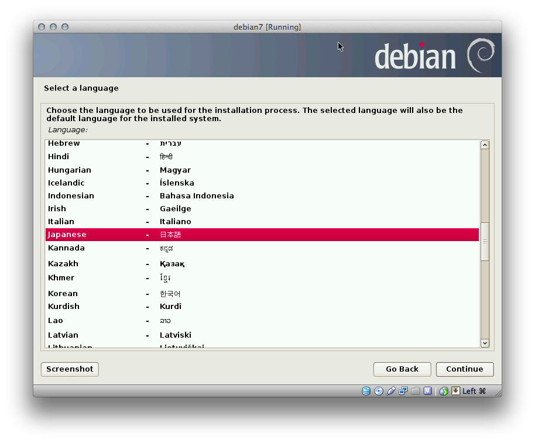The width and height of the screenshot is (535, 443).
Task: Click the greyed shared folders icon
Action: pyautogui.click(x=415, y=391)
